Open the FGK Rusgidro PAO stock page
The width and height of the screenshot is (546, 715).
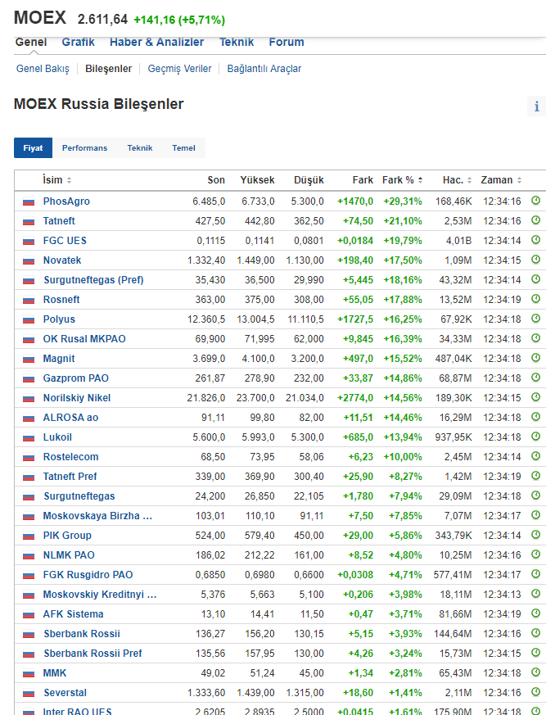(x=88, y=575)
